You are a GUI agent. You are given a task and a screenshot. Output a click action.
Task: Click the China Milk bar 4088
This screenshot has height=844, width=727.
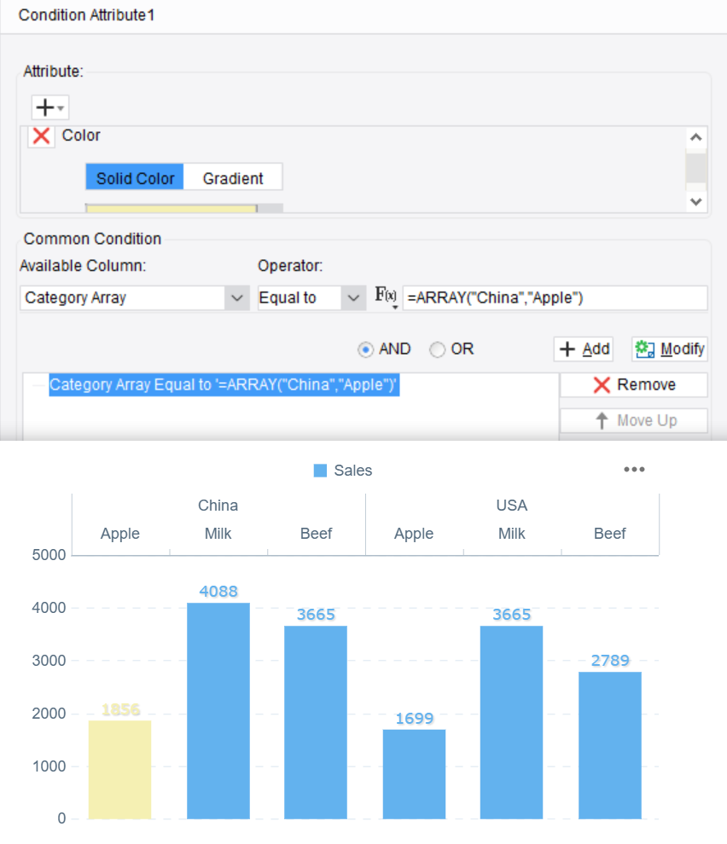pos(218,710)
